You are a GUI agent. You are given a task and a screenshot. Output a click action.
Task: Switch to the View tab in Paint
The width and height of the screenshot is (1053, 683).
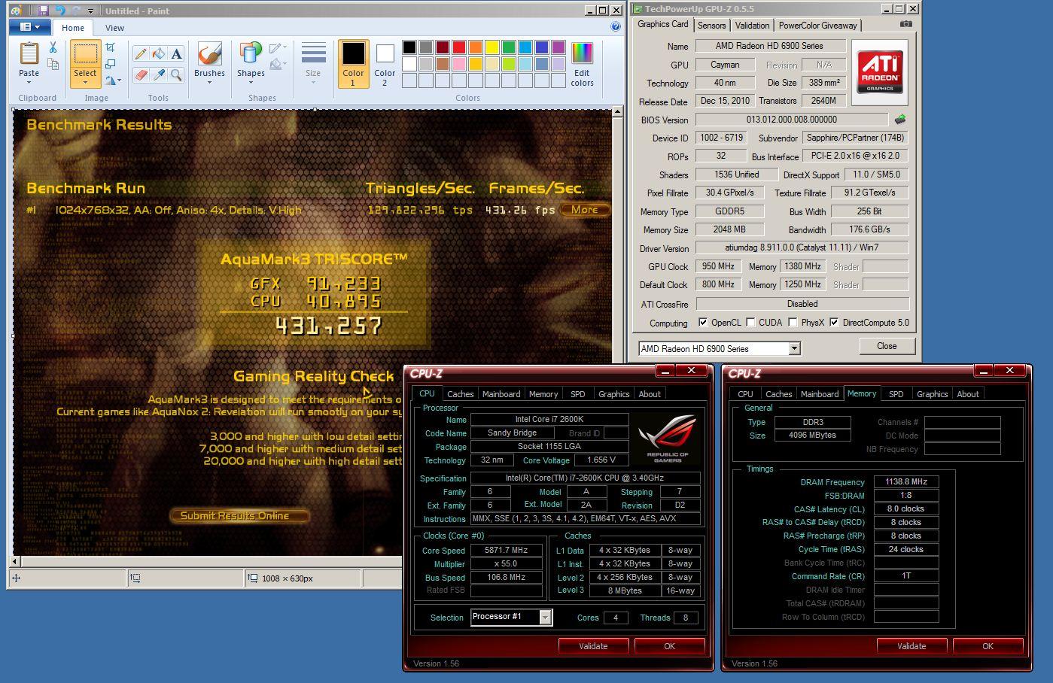click(114, 28)
